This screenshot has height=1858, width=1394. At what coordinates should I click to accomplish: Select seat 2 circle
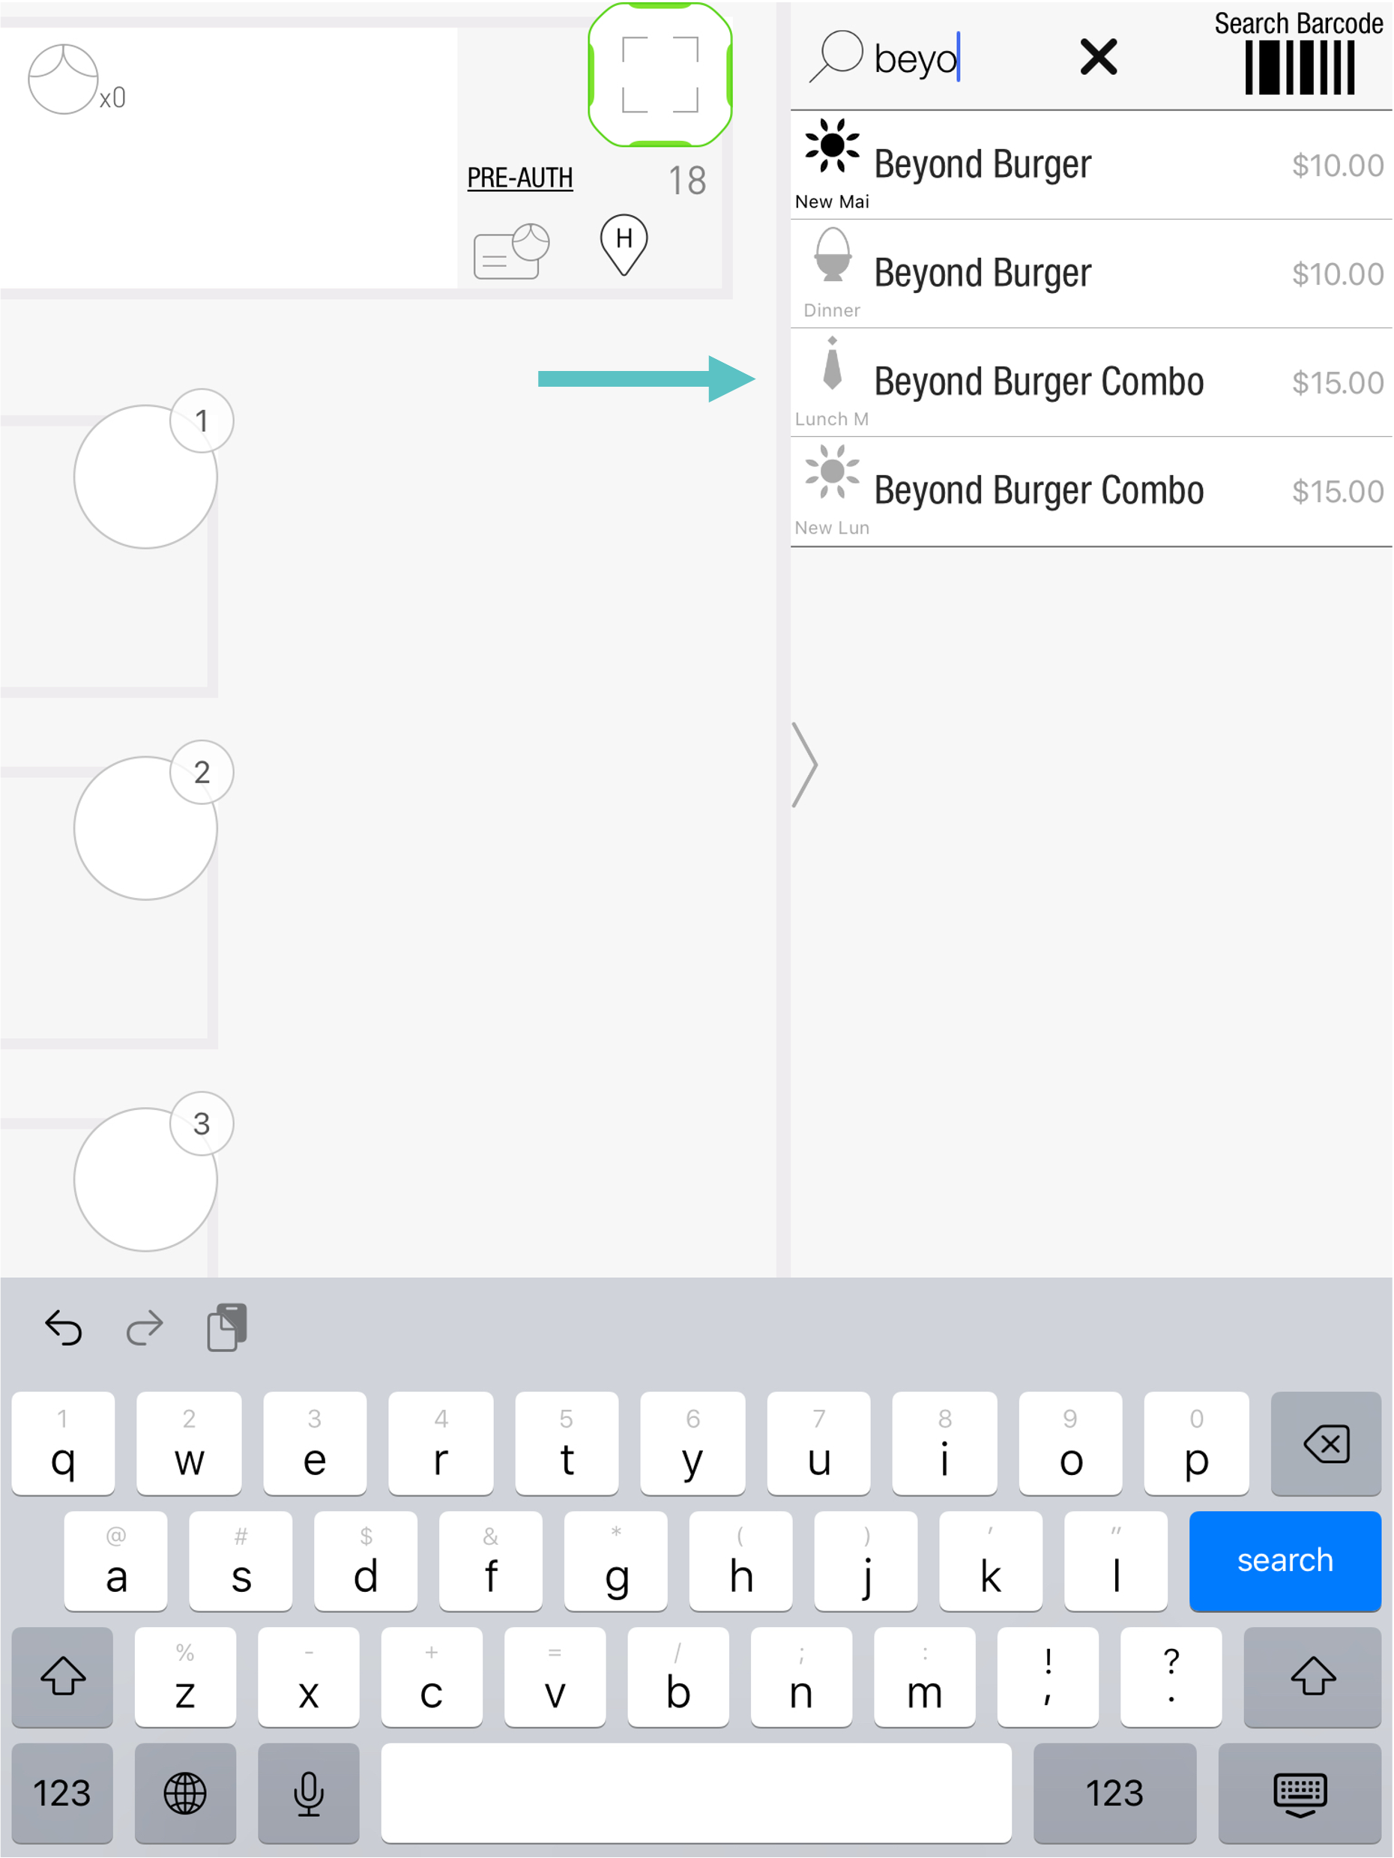tap(145, 828)
